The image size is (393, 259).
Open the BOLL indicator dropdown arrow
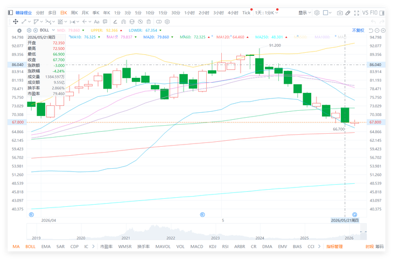[53, 30]
